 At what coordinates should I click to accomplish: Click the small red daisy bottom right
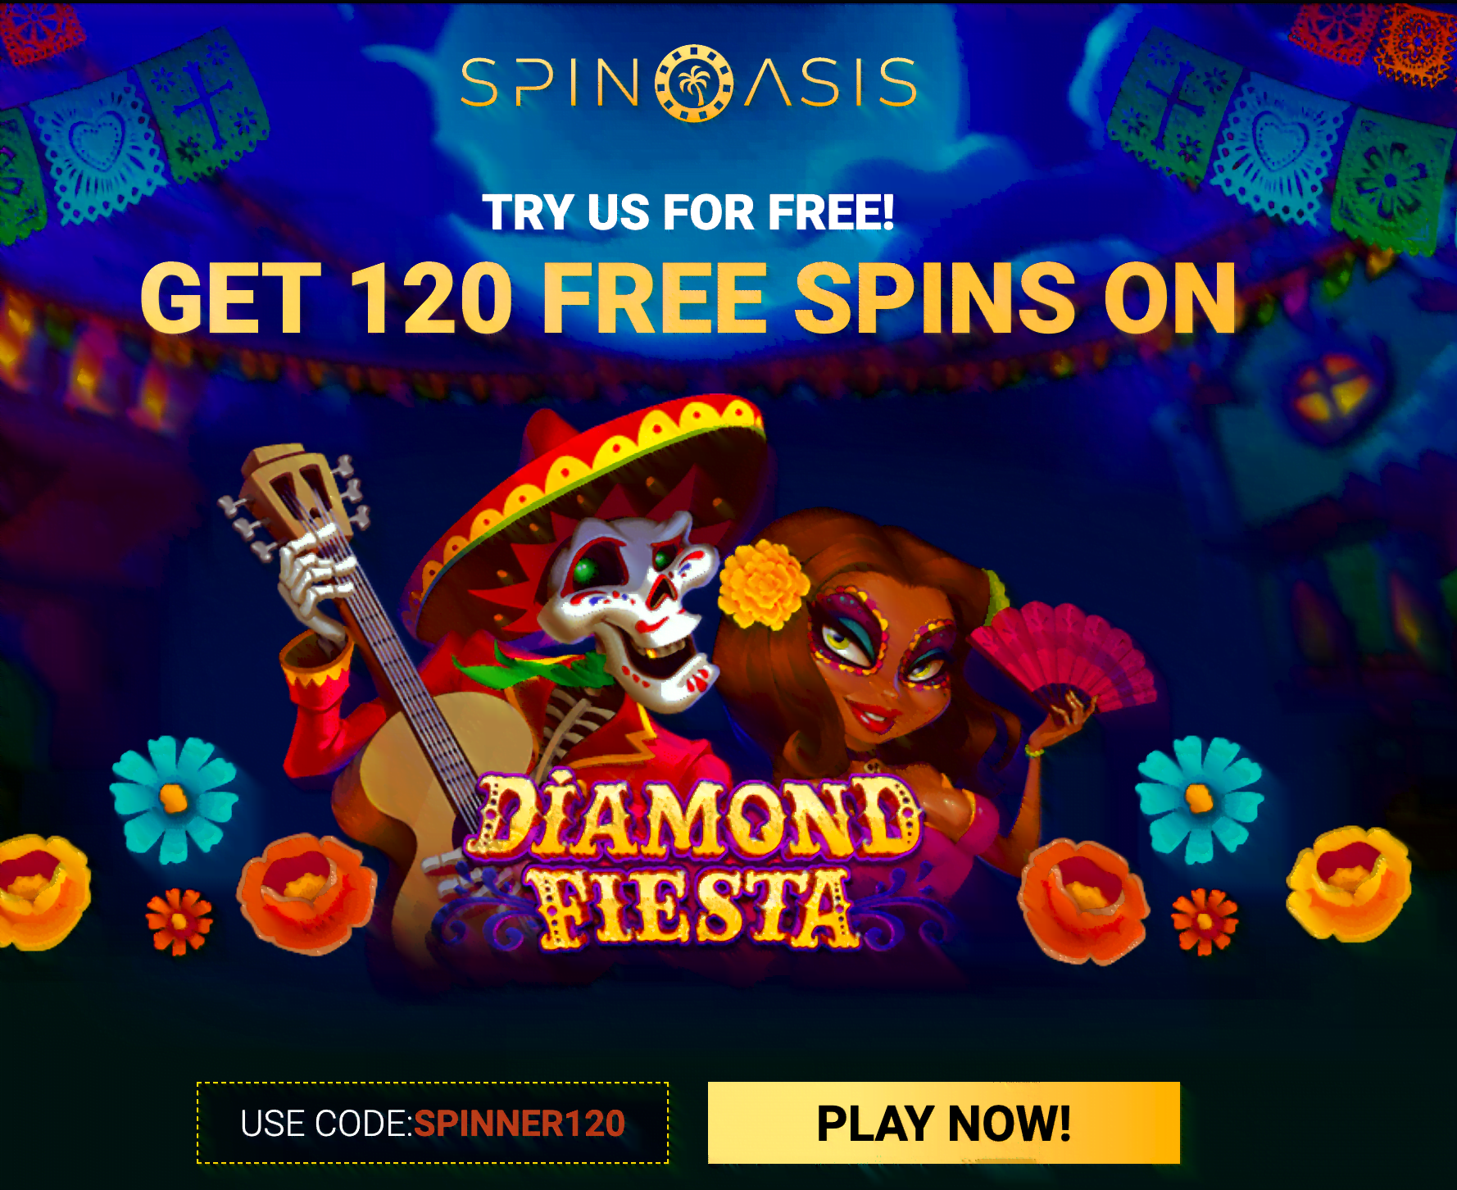click(x=1204, y=921)
